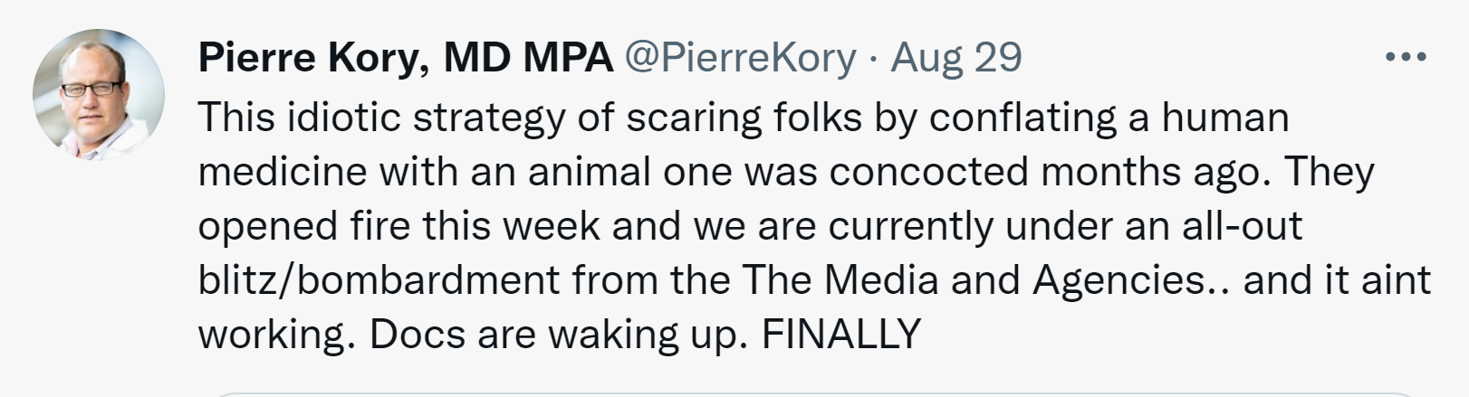Click the text "blitz/bombardment" in the tweet

(379, 279)
